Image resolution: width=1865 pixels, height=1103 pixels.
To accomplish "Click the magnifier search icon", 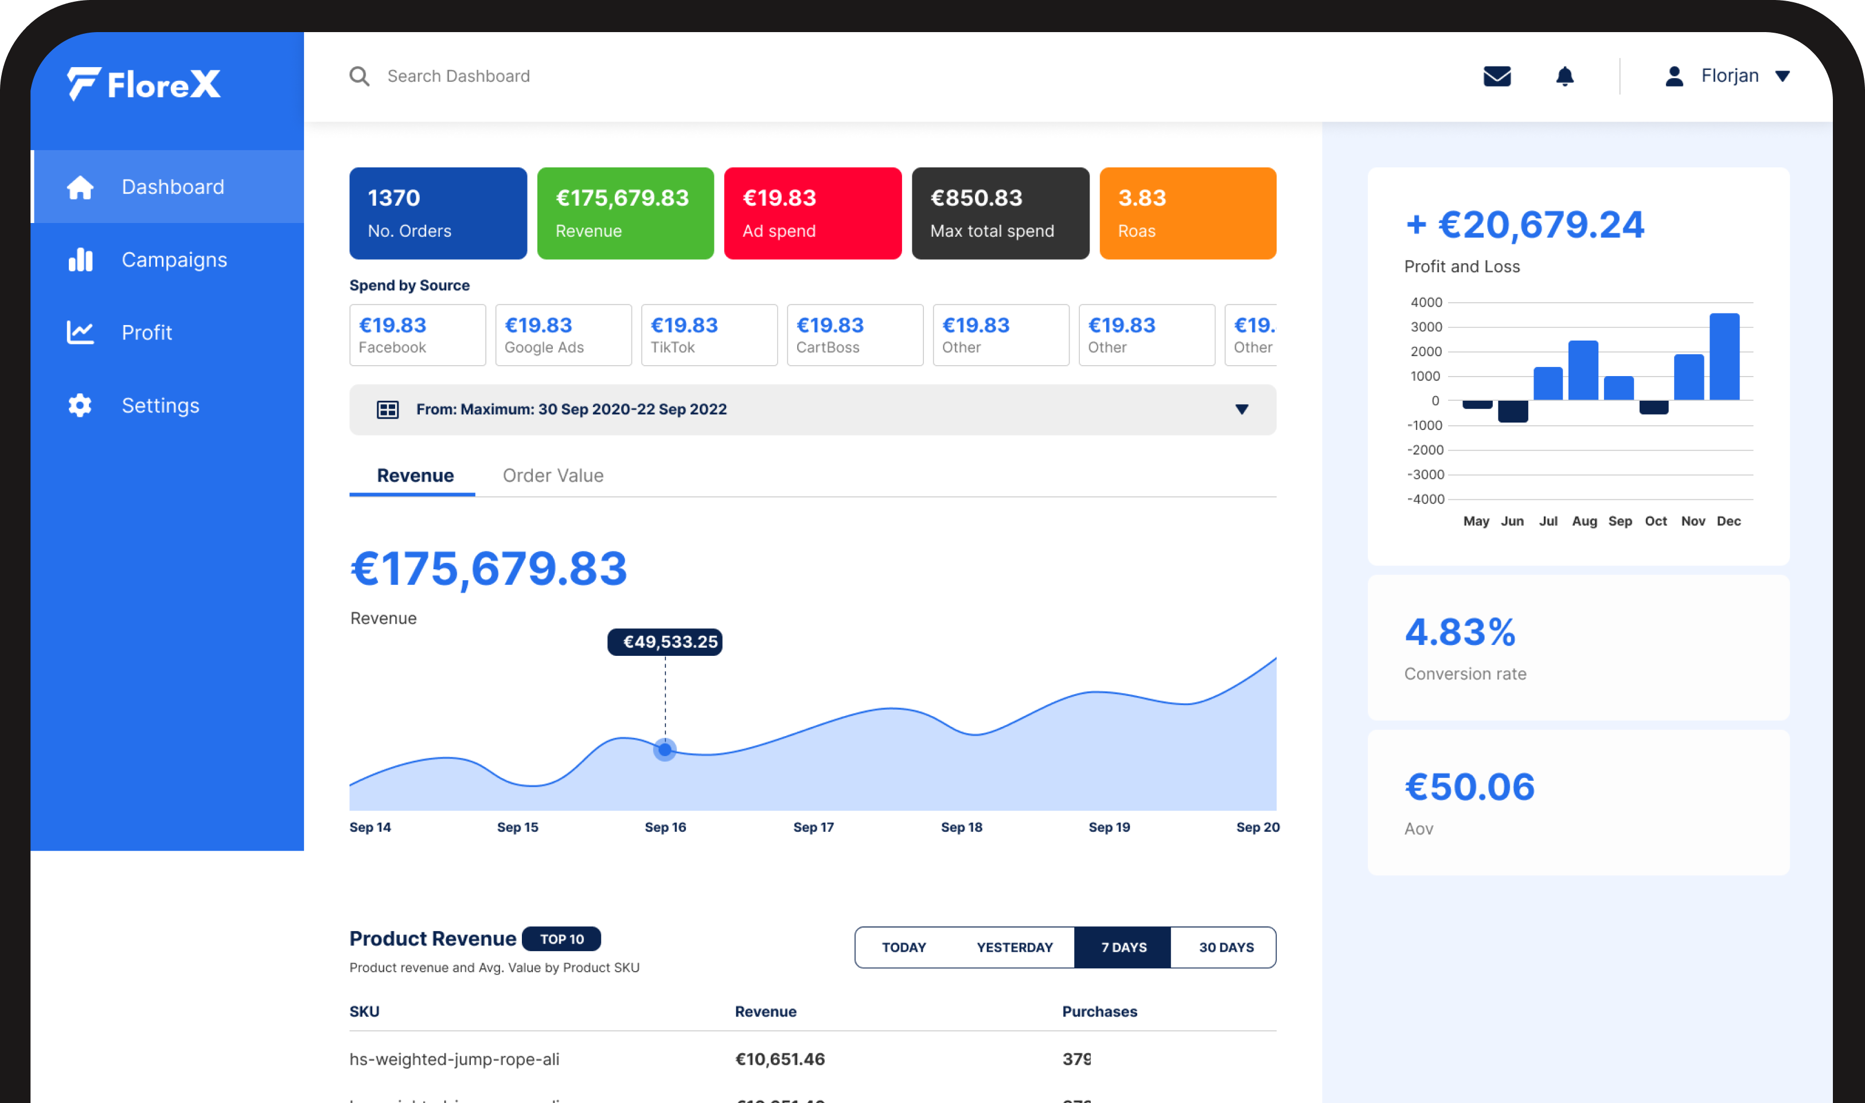I will point(360,77).
